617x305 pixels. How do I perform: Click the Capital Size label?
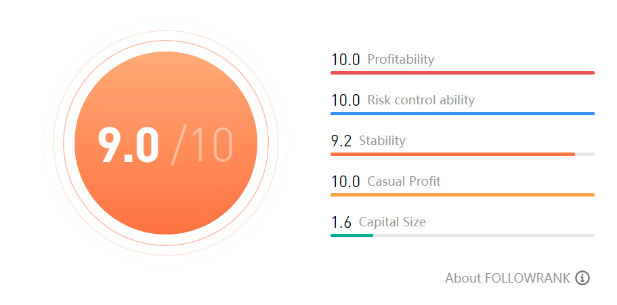[392, 222]
